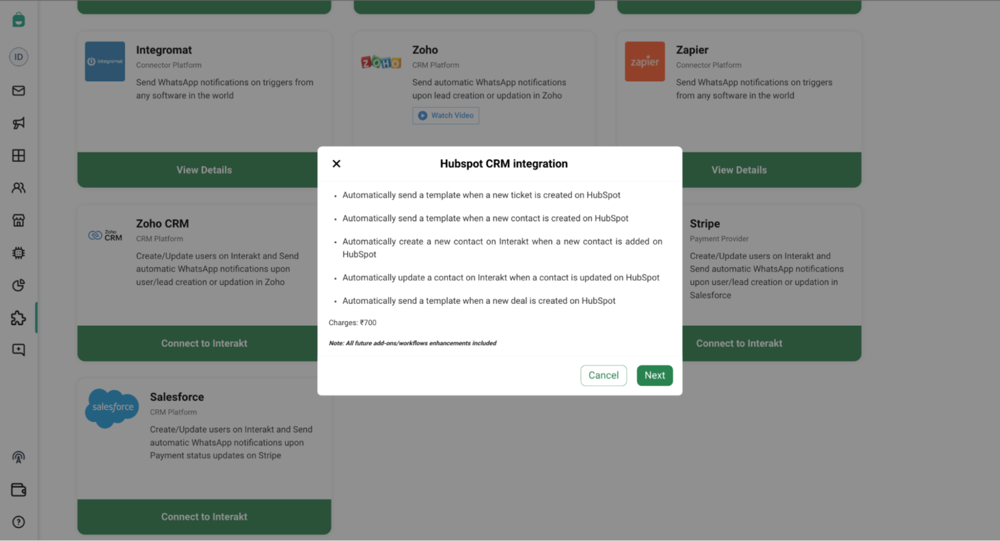The width and height of the screenshot is (1000, 541).
Task: Select the Integrations puzzle piece icon
Action: point(18,317)
